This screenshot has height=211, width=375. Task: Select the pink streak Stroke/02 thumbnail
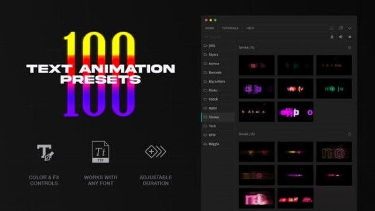334,175
